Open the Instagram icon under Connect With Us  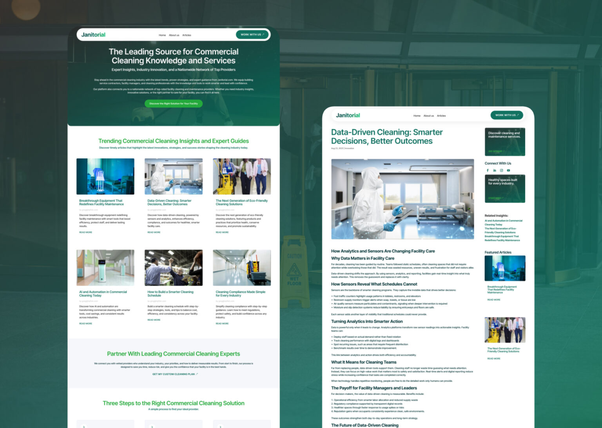tap(502, 170)
